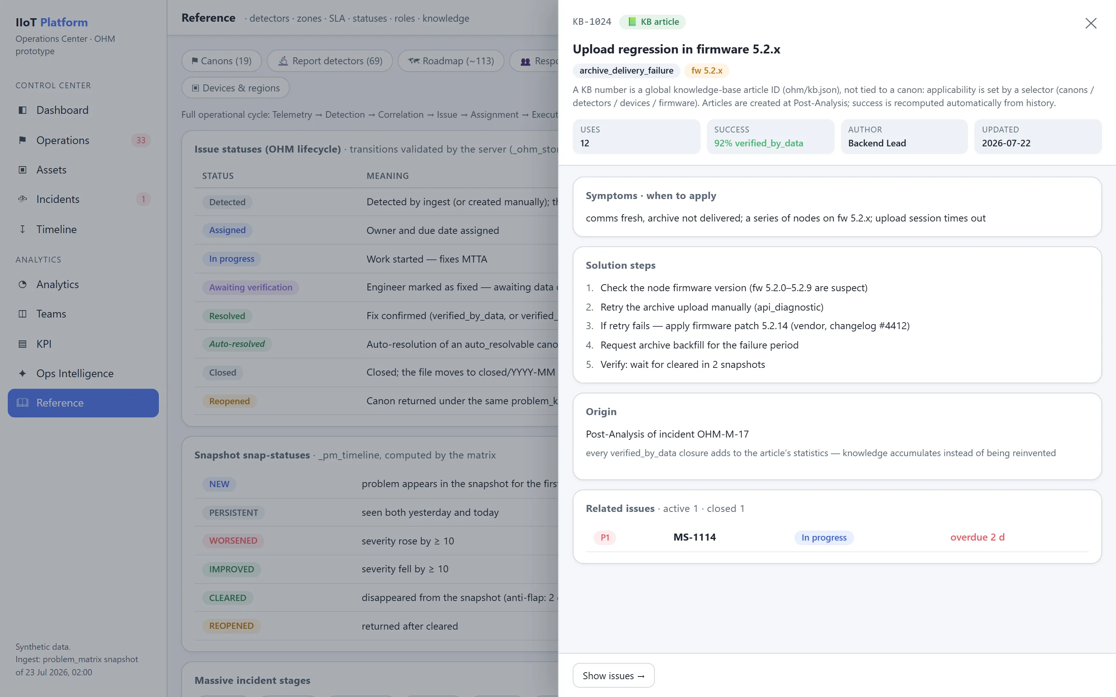Switch to Devices & regions tab
1116x697 pixels.
[236, 88]
